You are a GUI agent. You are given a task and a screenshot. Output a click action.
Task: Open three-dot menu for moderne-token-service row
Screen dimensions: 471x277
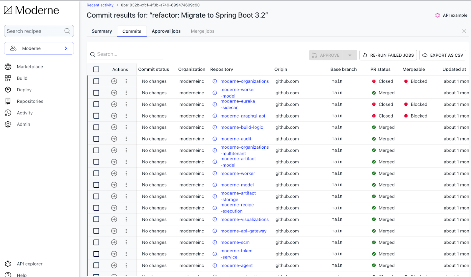pyautogui.click(x=126, y=254)
